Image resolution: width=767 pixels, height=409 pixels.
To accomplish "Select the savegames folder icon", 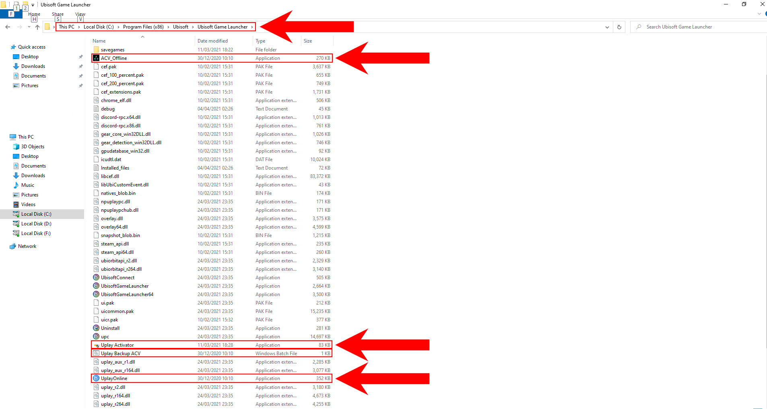I will click(x=96, y=50).
